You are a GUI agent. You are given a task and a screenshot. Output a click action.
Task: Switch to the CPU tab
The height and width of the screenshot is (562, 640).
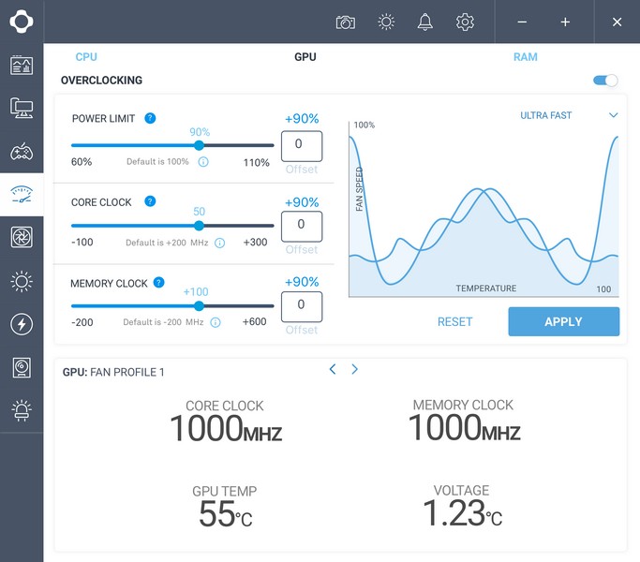[86, 57]
